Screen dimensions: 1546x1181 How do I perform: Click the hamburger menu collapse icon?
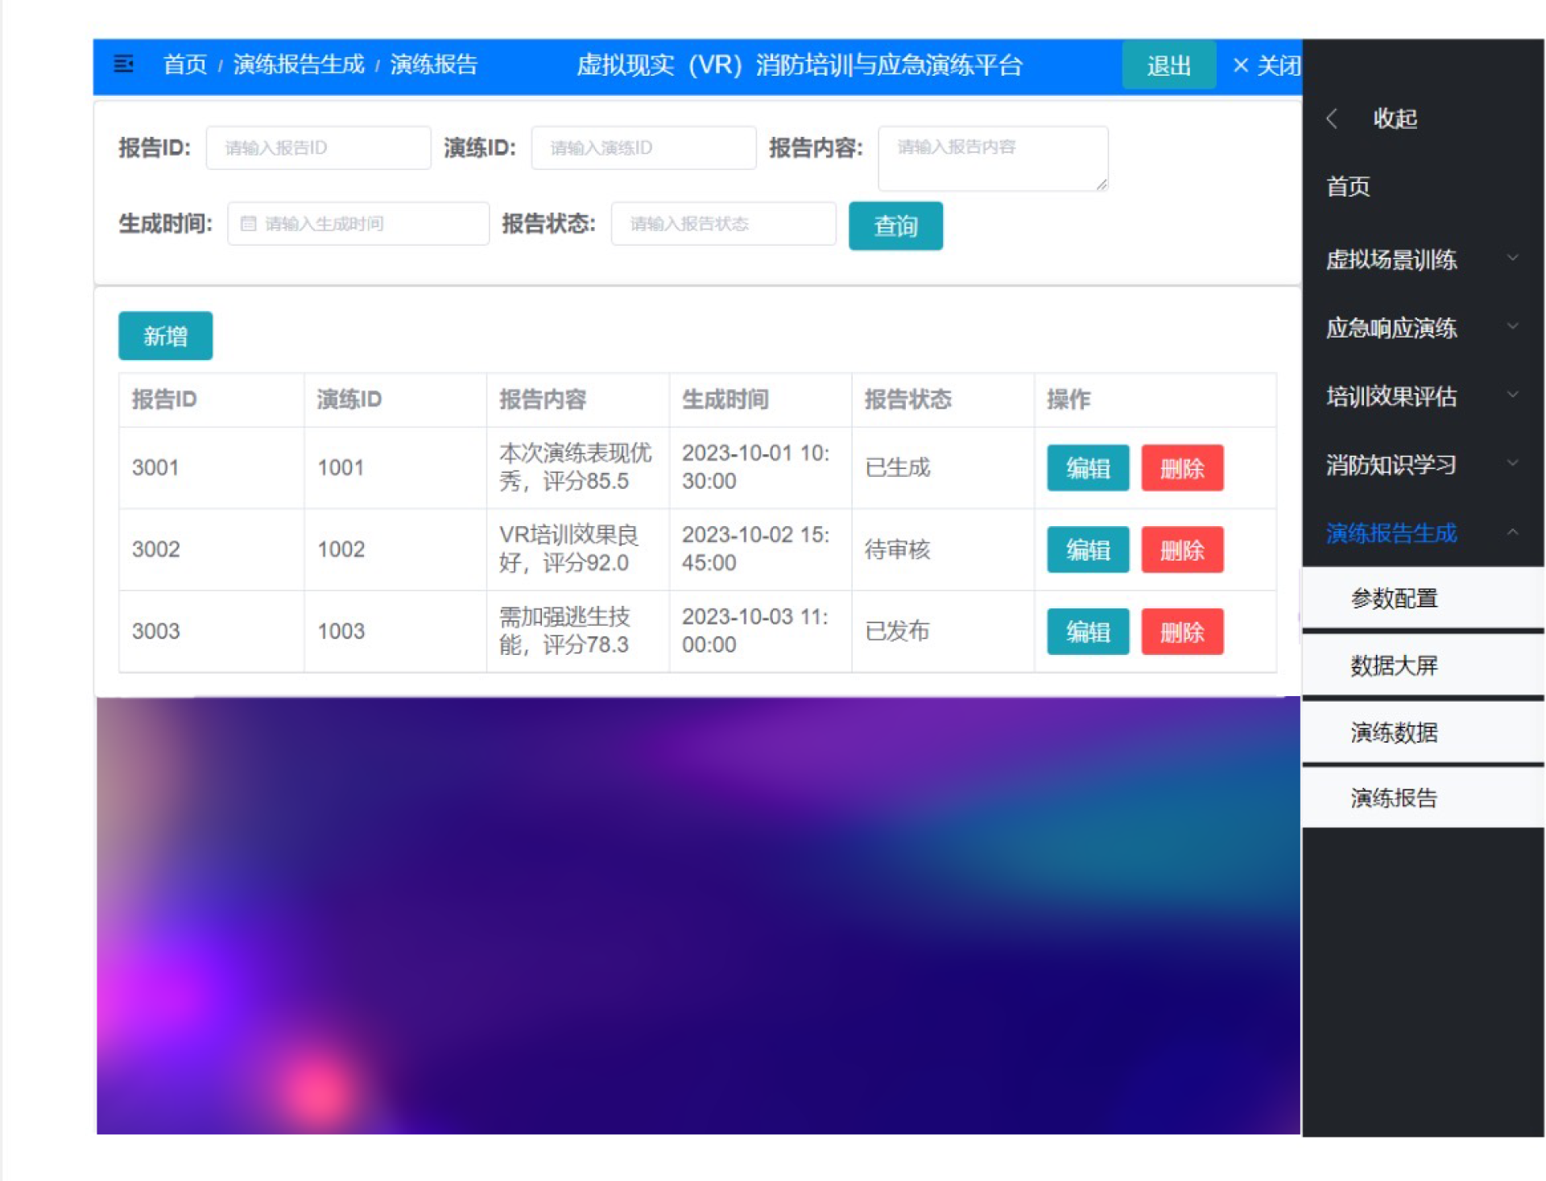pos(123,64)
